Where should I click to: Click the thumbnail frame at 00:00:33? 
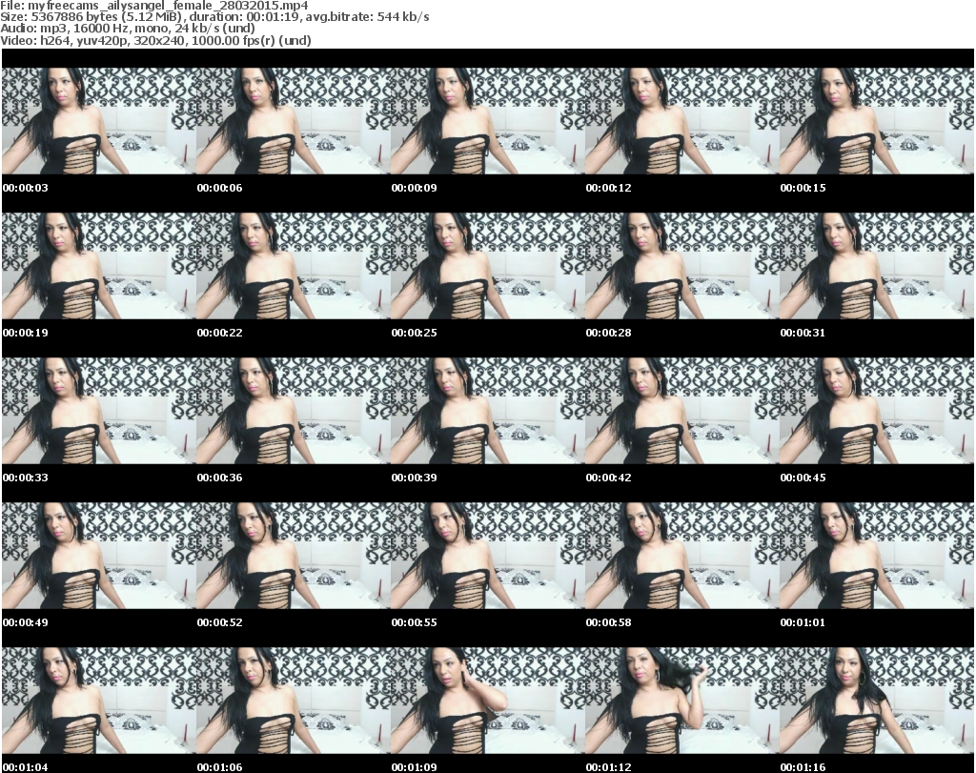[99, 411]
